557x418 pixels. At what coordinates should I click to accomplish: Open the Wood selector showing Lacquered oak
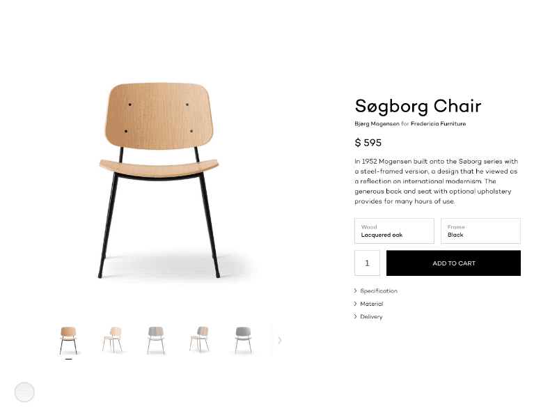tap(394, 231)
